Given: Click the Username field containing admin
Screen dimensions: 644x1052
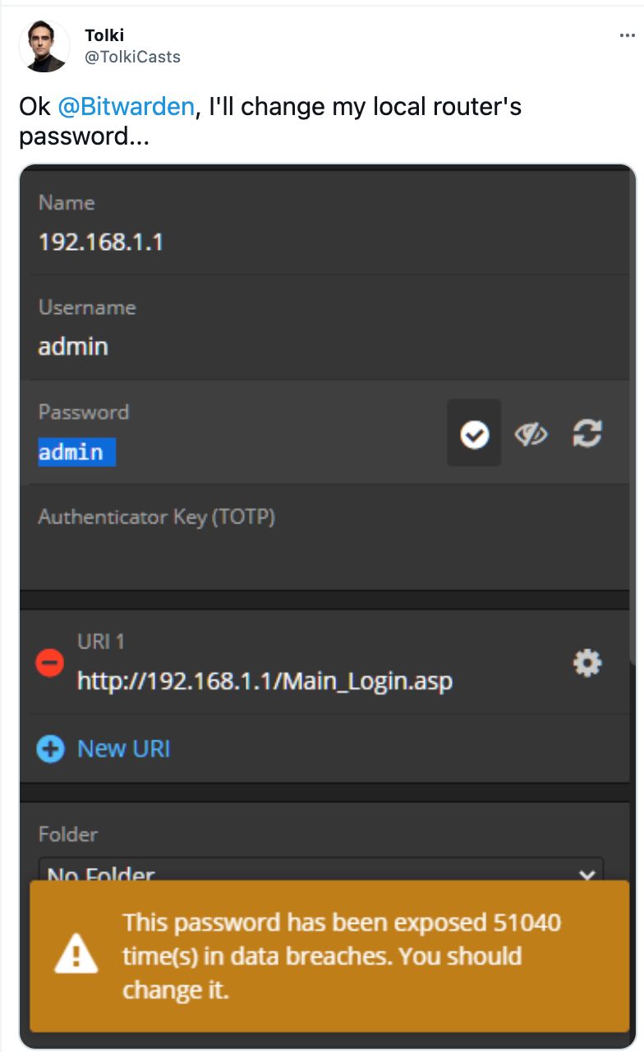Looking at the screenshot, I should pos(325,327).
